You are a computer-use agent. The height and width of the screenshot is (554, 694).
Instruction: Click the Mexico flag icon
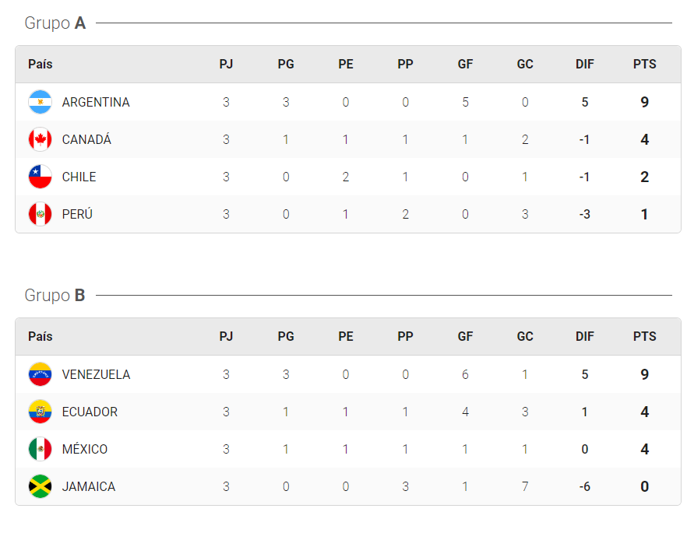point(40,449)
